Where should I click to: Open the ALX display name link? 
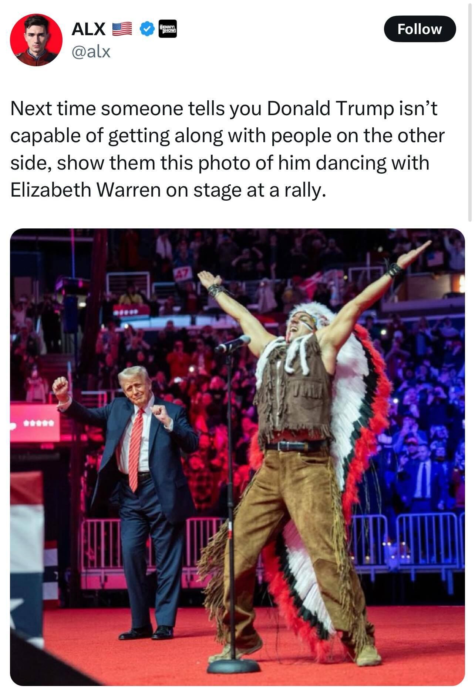[x=88, y=29]
